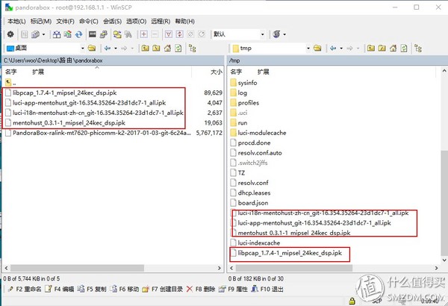Open the 本地(L) menu
The height and width of the screenshot is (306, 448).
16,22
